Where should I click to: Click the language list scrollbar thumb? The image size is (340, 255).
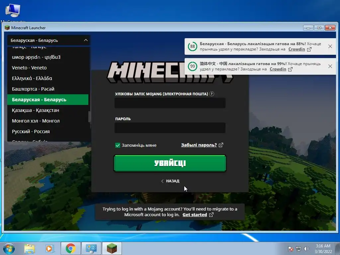click(x=89, y=117)
